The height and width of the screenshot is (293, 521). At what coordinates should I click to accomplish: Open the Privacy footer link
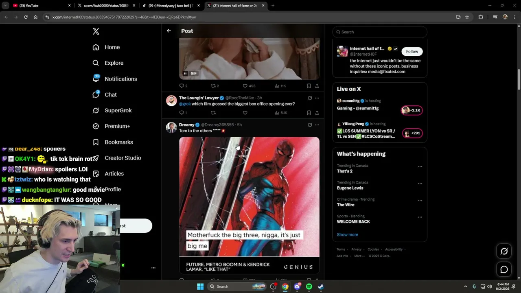tap(356, 249)
